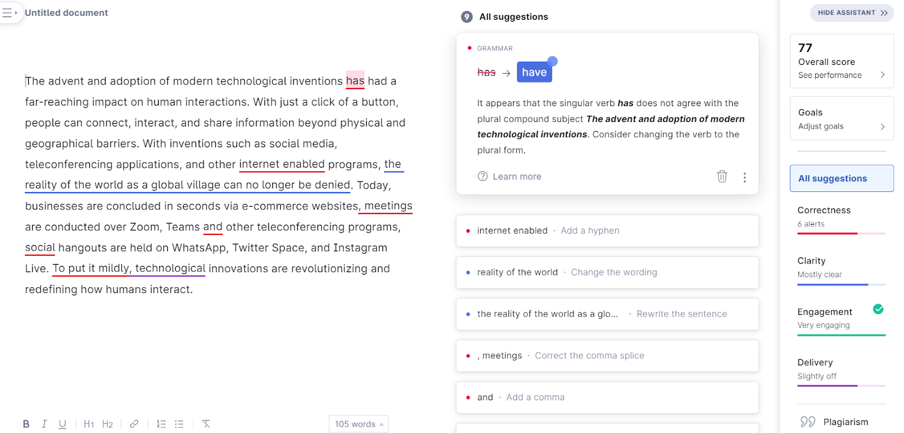Click the underlined phrase 'To put it mildly'
This screenshot has width=904, height=433.
point(91,269)
